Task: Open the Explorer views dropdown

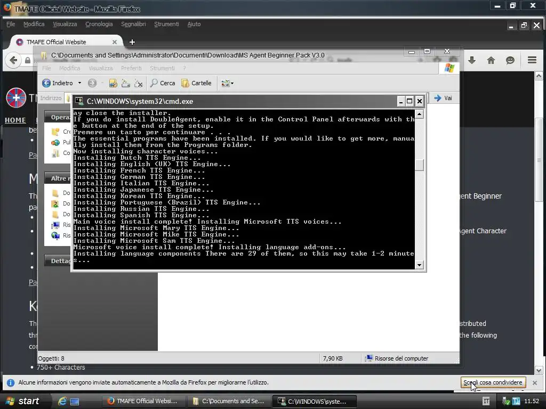Action: (227, 83)
